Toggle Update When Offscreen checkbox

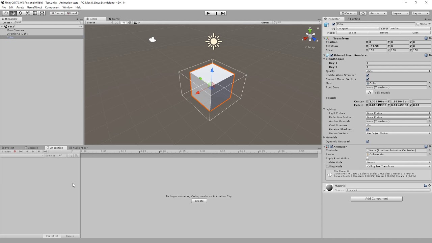pyautogui.click(x=368, y=75)
